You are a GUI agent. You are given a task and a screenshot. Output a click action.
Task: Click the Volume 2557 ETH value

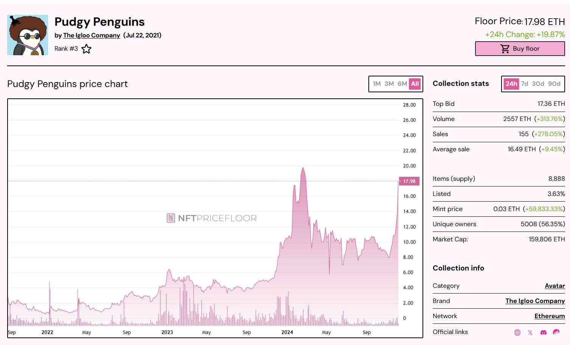click(517, 119)
